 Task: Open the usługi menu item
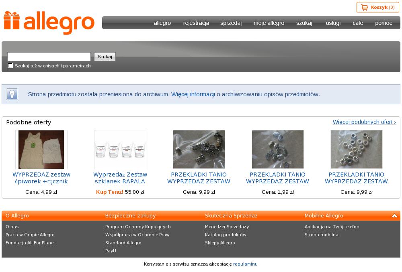[333, 23]
